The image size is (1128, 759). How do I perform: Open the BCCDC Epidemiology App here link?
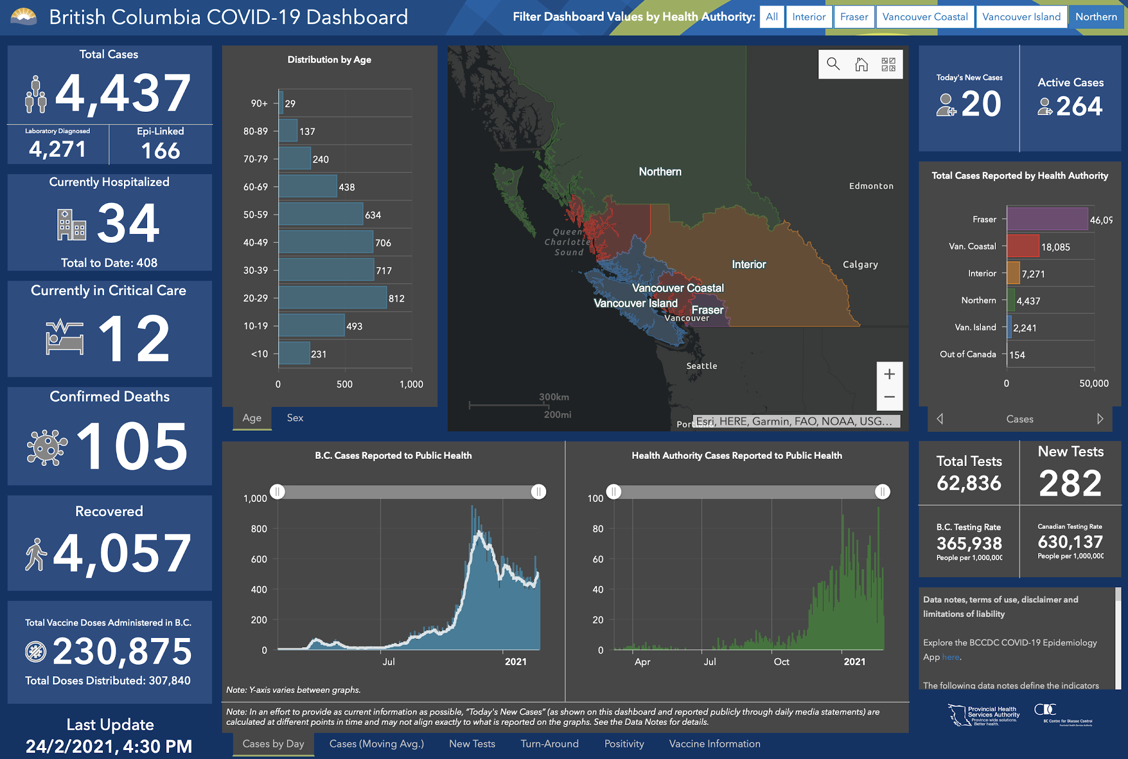coord(951,657)
